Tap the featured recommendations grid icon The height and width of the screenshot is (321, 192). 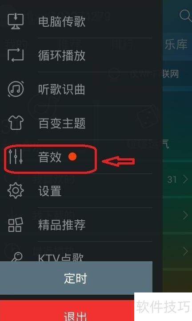[x=16, y=225]
